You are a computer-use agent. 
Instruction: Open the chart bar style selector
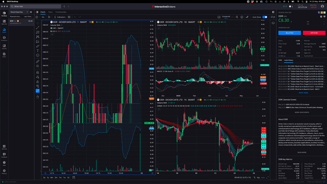click(x=49, y=17)
